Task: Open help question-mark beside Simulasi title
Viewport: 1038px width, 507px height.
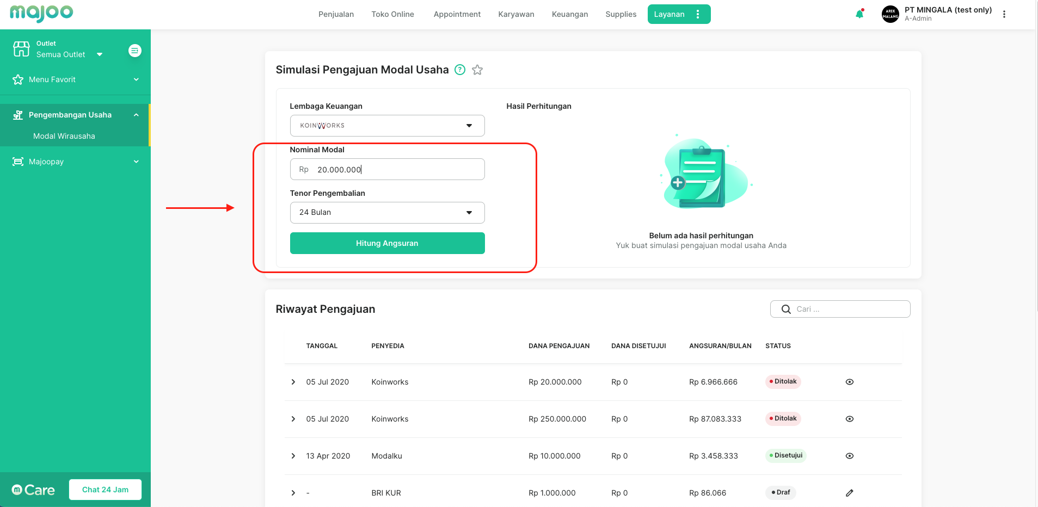Action: (x=460, y=70)
